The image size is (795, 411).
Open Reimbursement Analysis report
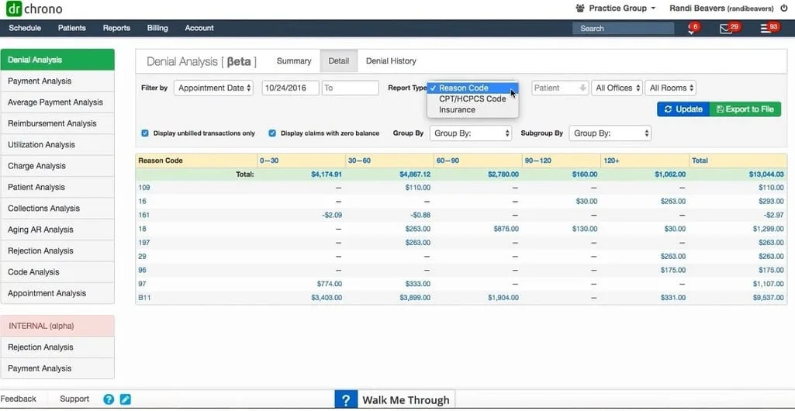click(58, 123)
